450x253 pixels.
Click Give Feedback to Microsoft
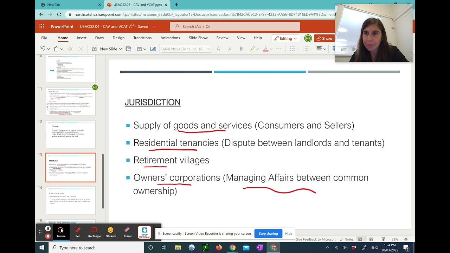pos(315,239)
